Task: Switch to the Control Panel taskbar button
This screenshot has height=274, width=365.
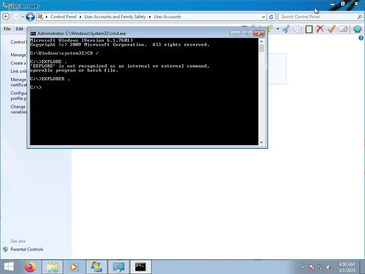Action: click(x=118, y=267)
